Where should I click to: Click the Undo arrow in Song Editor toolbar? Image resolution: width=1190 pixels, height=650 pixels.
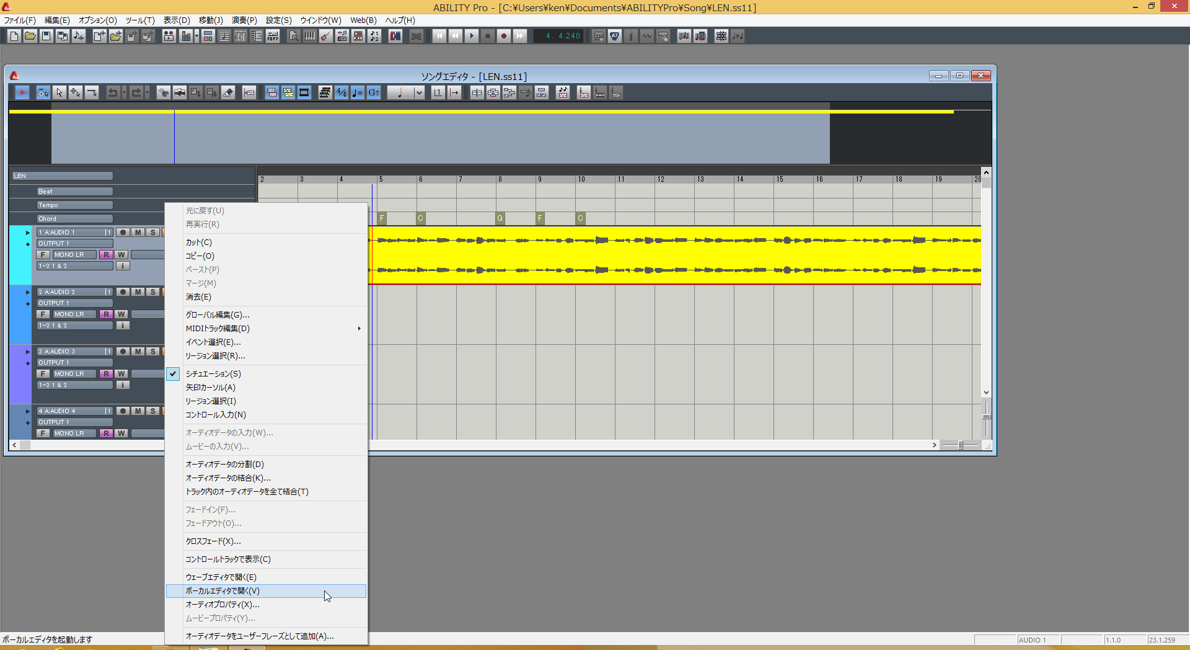(x=112, y=92)
